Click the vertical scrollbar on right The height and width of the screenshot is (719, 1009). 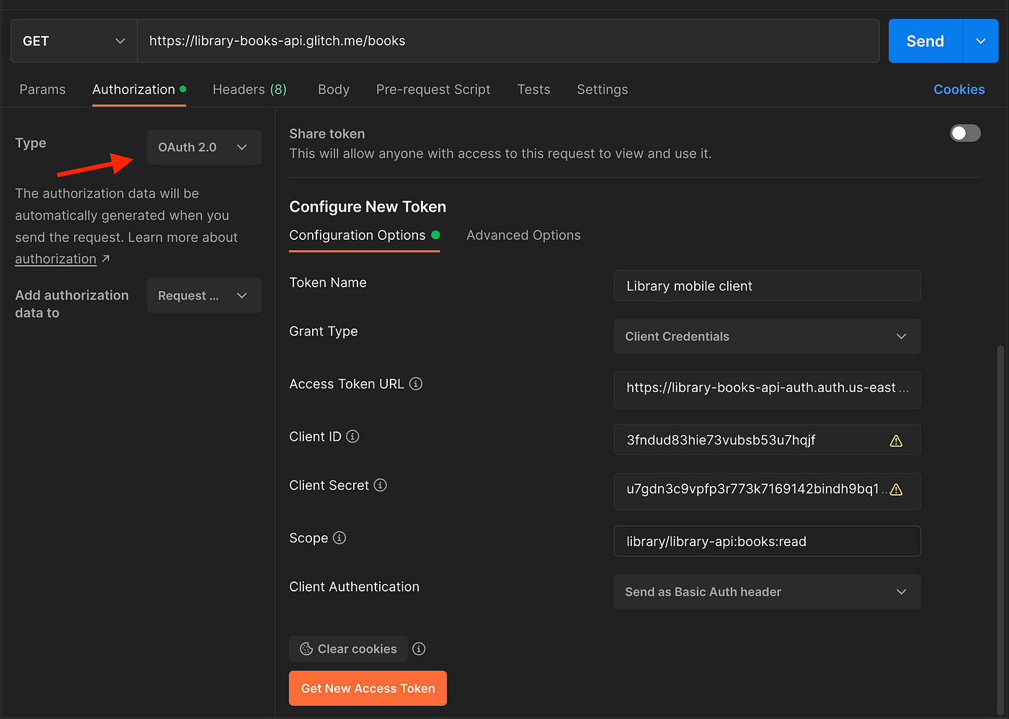[x=1000, y=530]
